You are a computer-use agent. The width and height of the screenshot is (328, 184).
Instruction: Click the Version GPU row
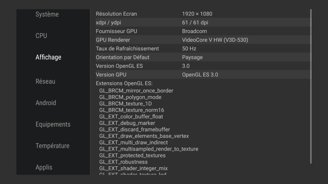pos(201,75)
